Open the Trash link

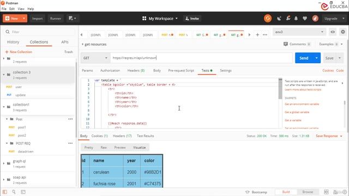[69, 52]
